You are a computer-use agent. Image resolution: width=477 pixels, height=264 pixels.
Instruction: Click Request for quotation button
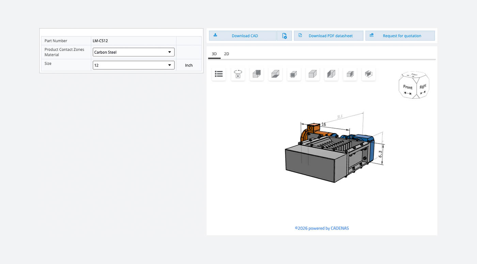[x=400, y=36]
